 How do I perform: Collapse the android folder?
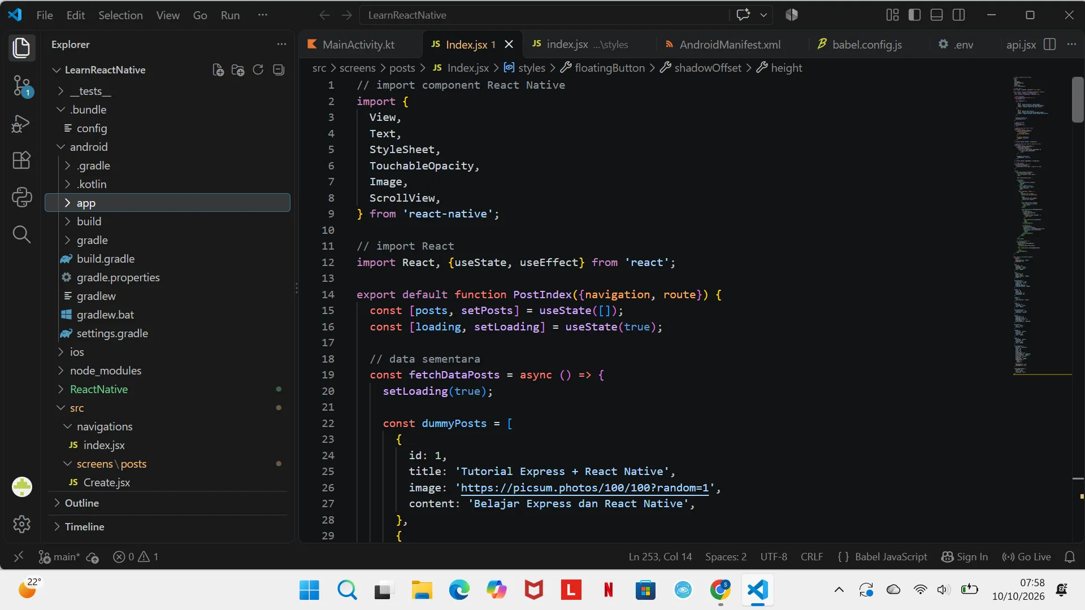[167, 147]
